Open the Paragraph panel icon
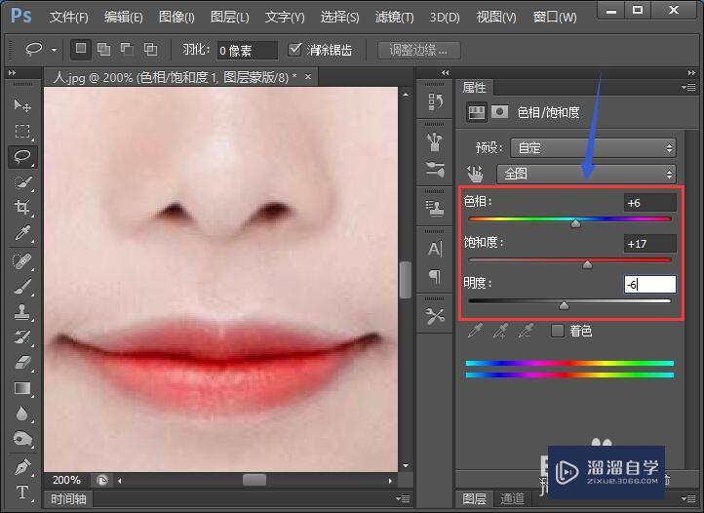704x513 pixels. coord(435,275)
